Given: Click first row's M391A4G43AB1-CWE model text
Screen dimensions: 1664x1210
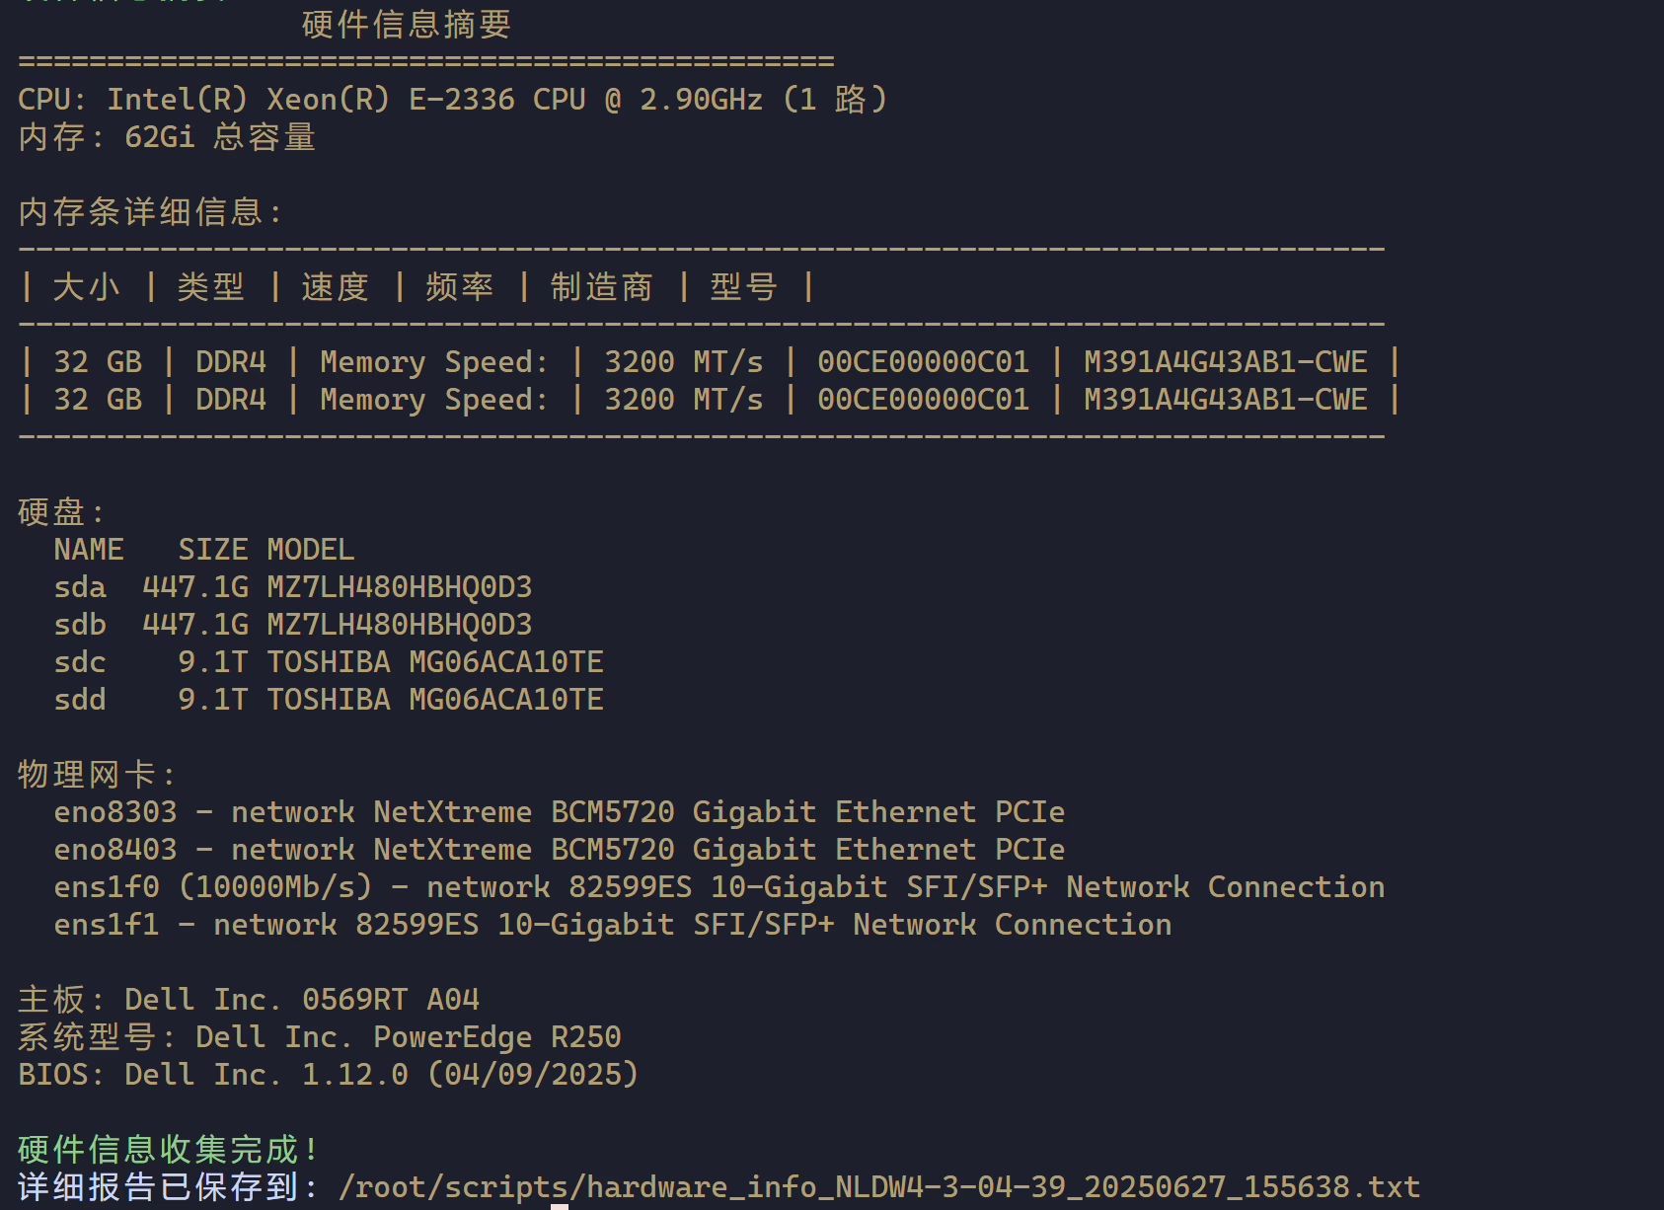Looking at the screenshot, I should 1225,362.
